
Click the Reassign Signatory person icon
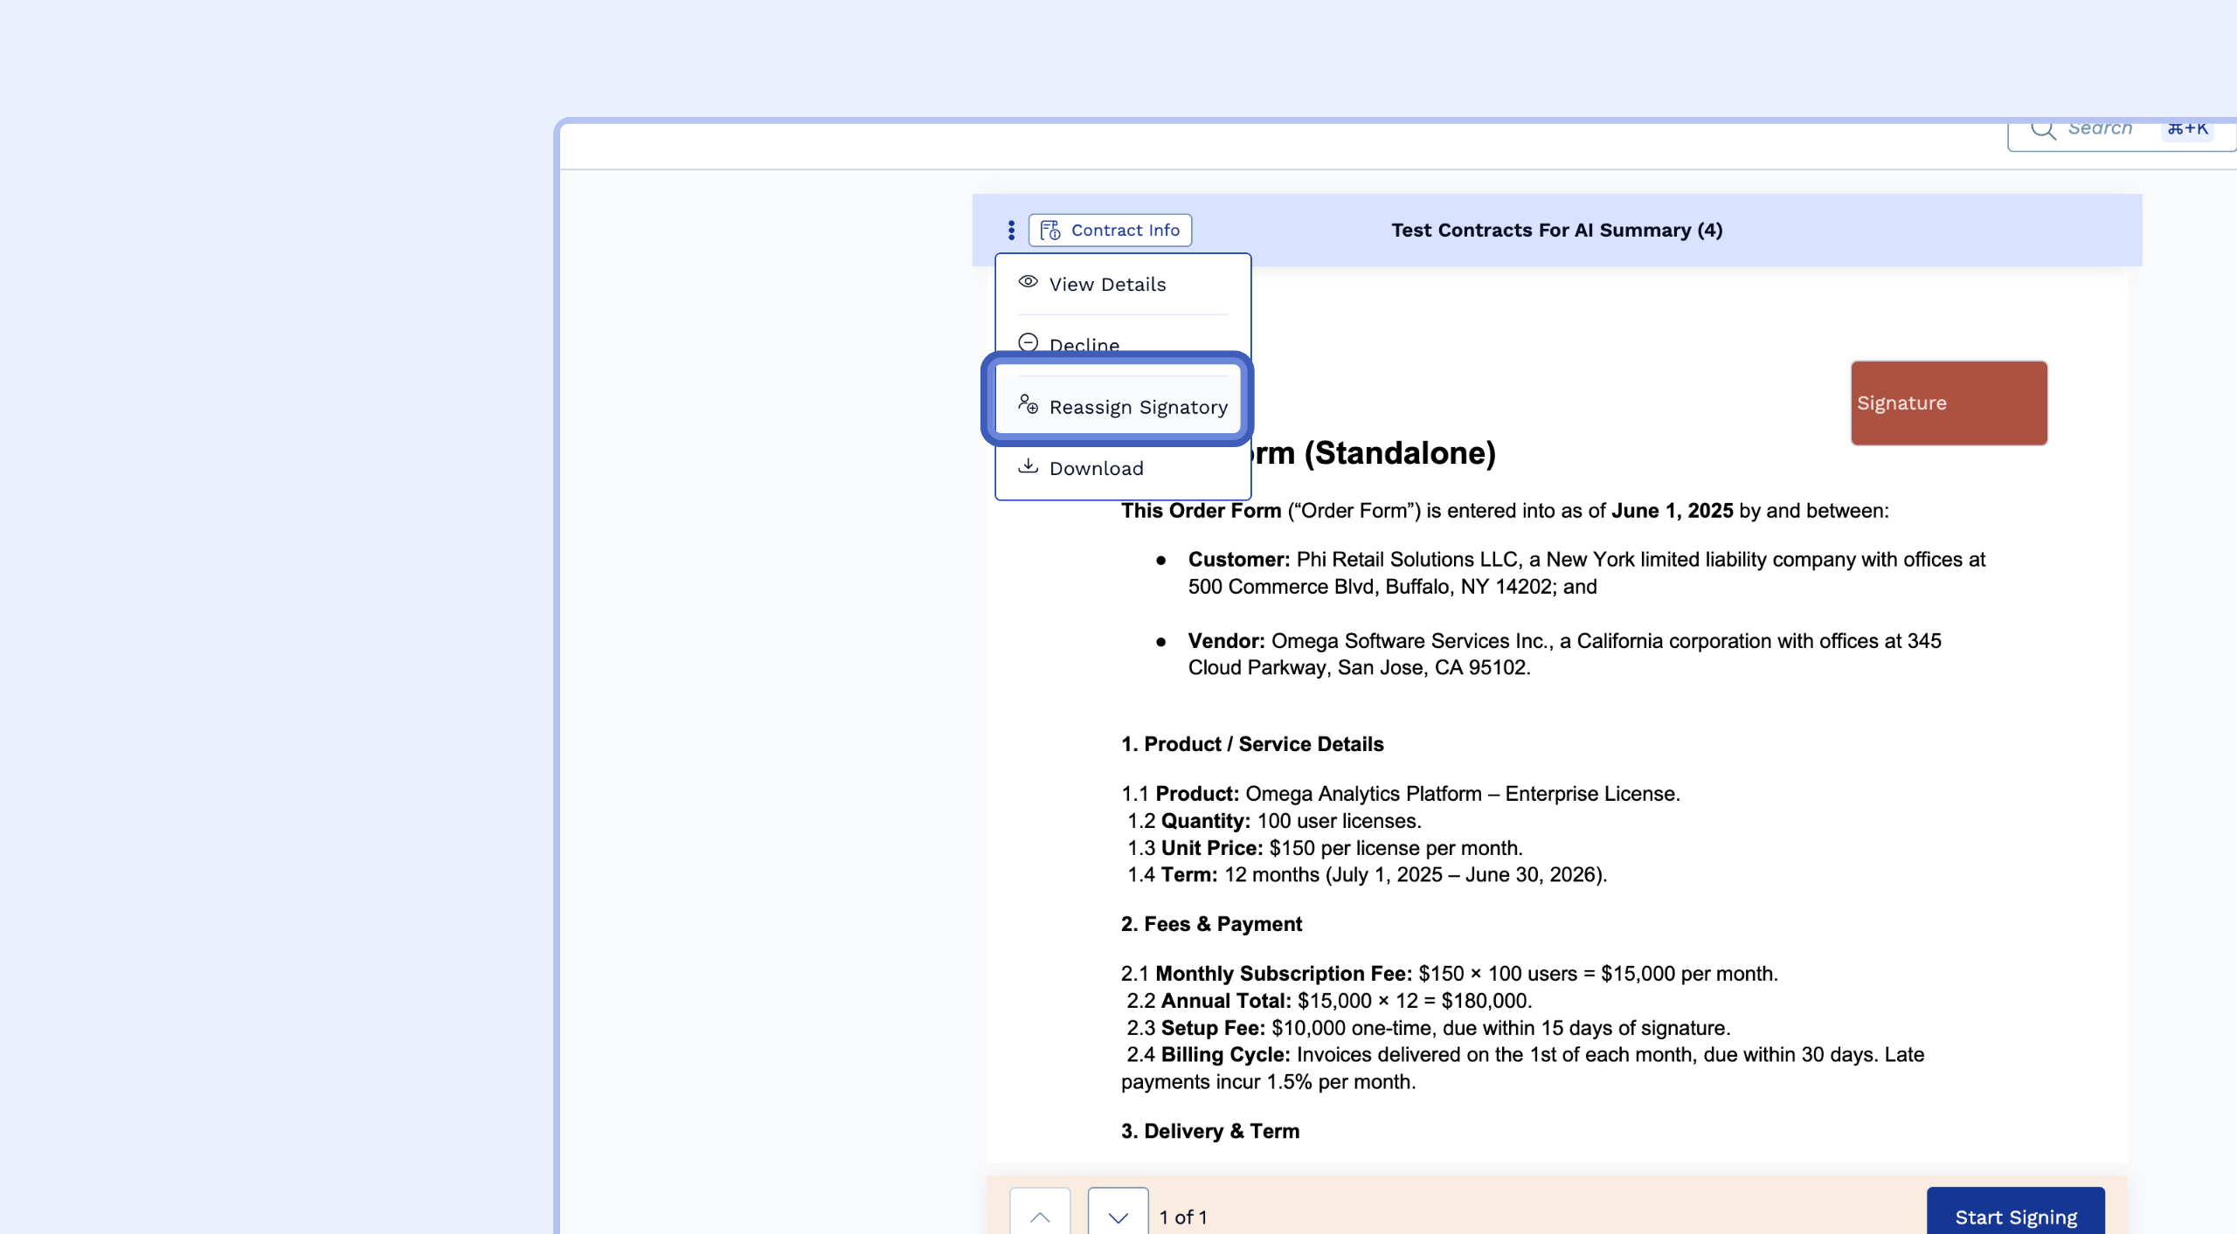click(1028, 404)
